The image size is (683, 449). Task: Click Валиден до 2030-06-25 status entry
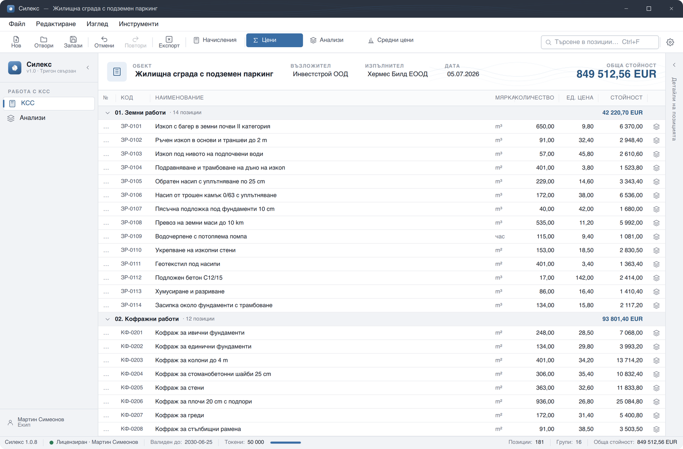click(x=181, y=442)
